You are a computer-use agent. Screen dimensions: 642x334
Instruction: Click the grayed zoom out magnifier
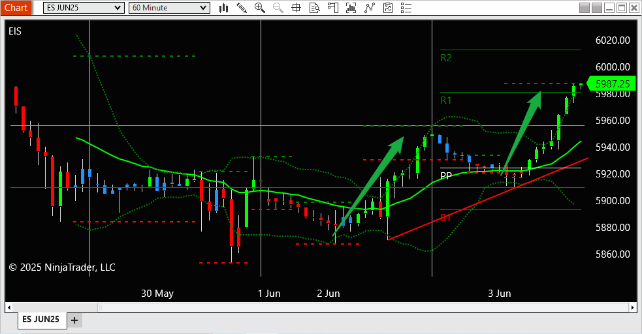278,8
